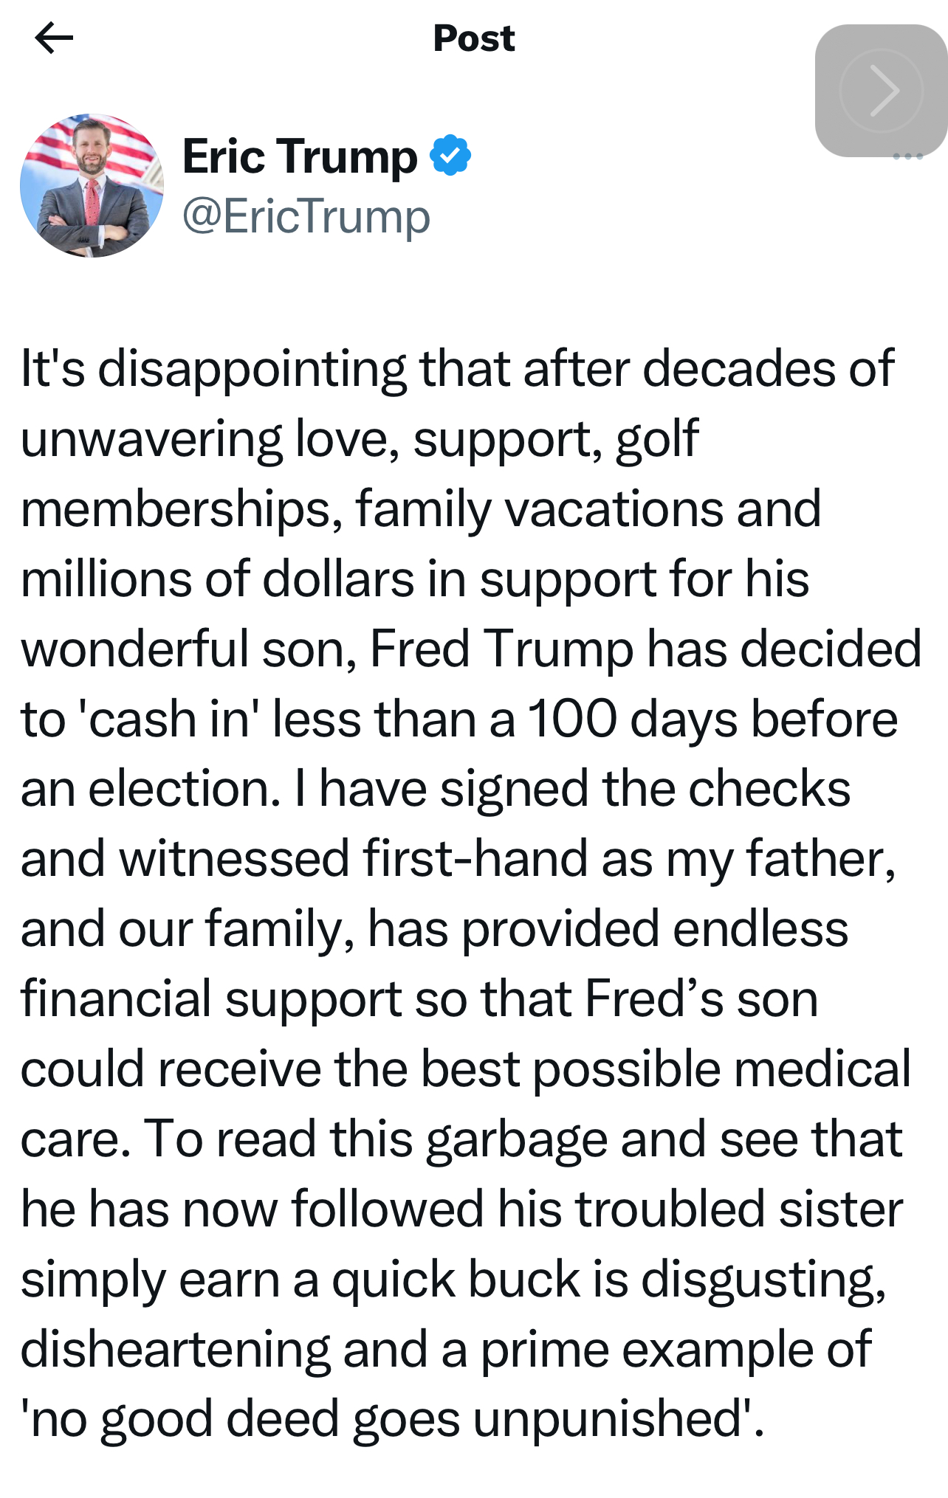Open the three-dot more options menu
This screenshot has height=1498, width=948.
click(x=907, y=156)
